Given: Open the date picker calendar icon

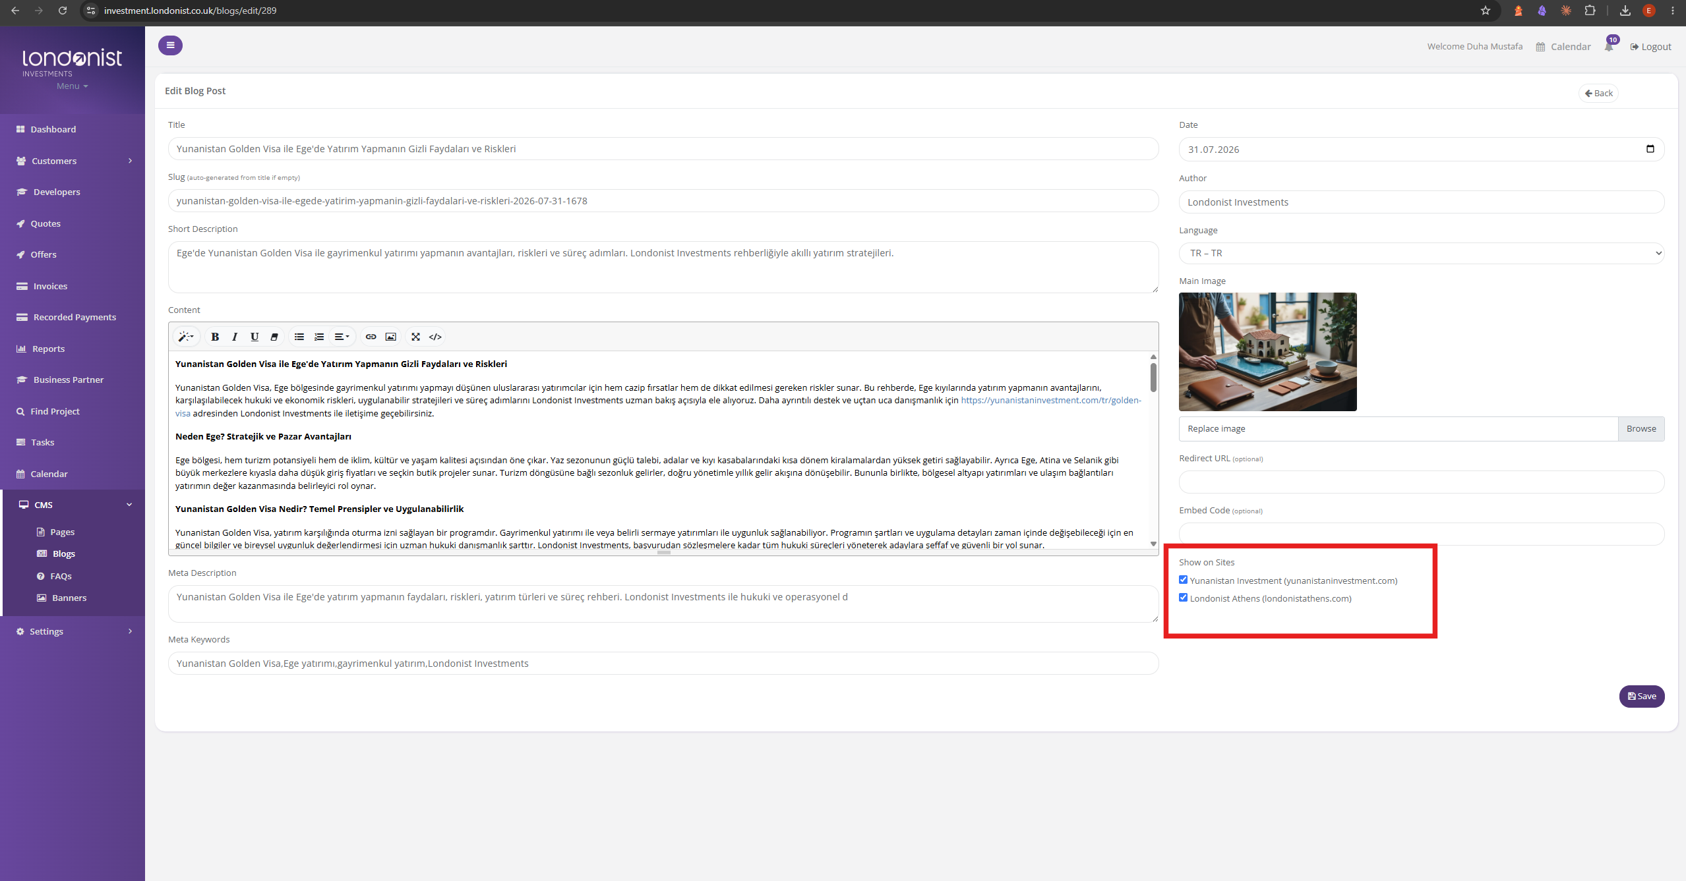Looking at the screenshot, I should coord(1650,149).
